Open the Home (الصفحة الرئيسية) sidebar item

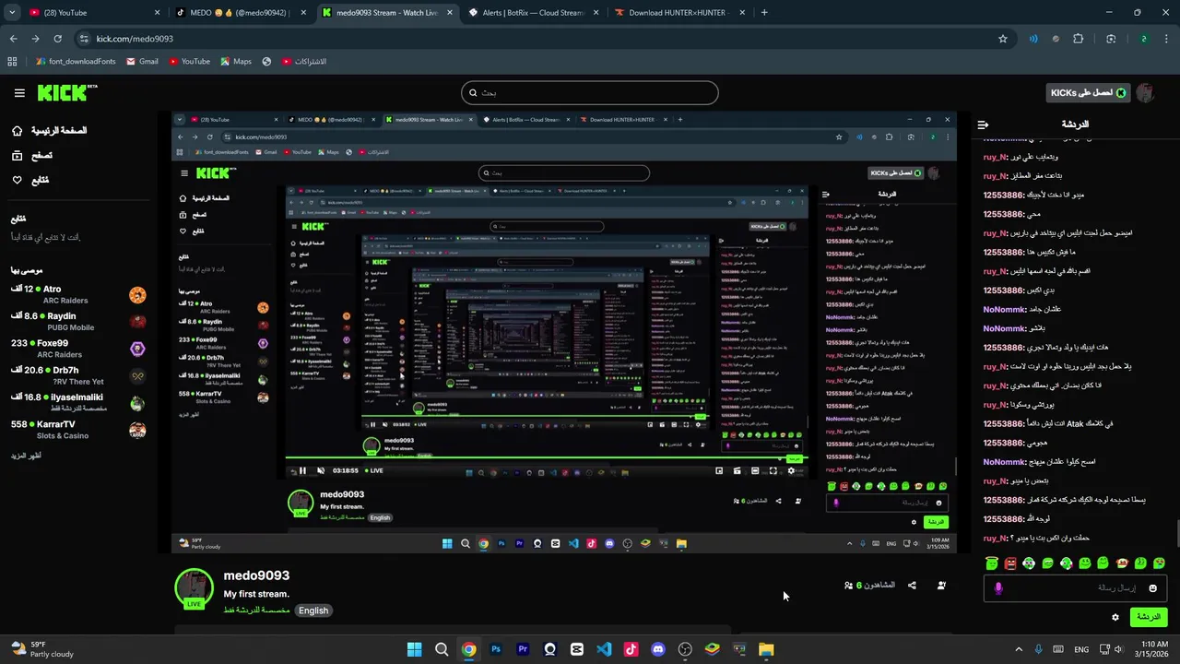[x=49, y=131]
